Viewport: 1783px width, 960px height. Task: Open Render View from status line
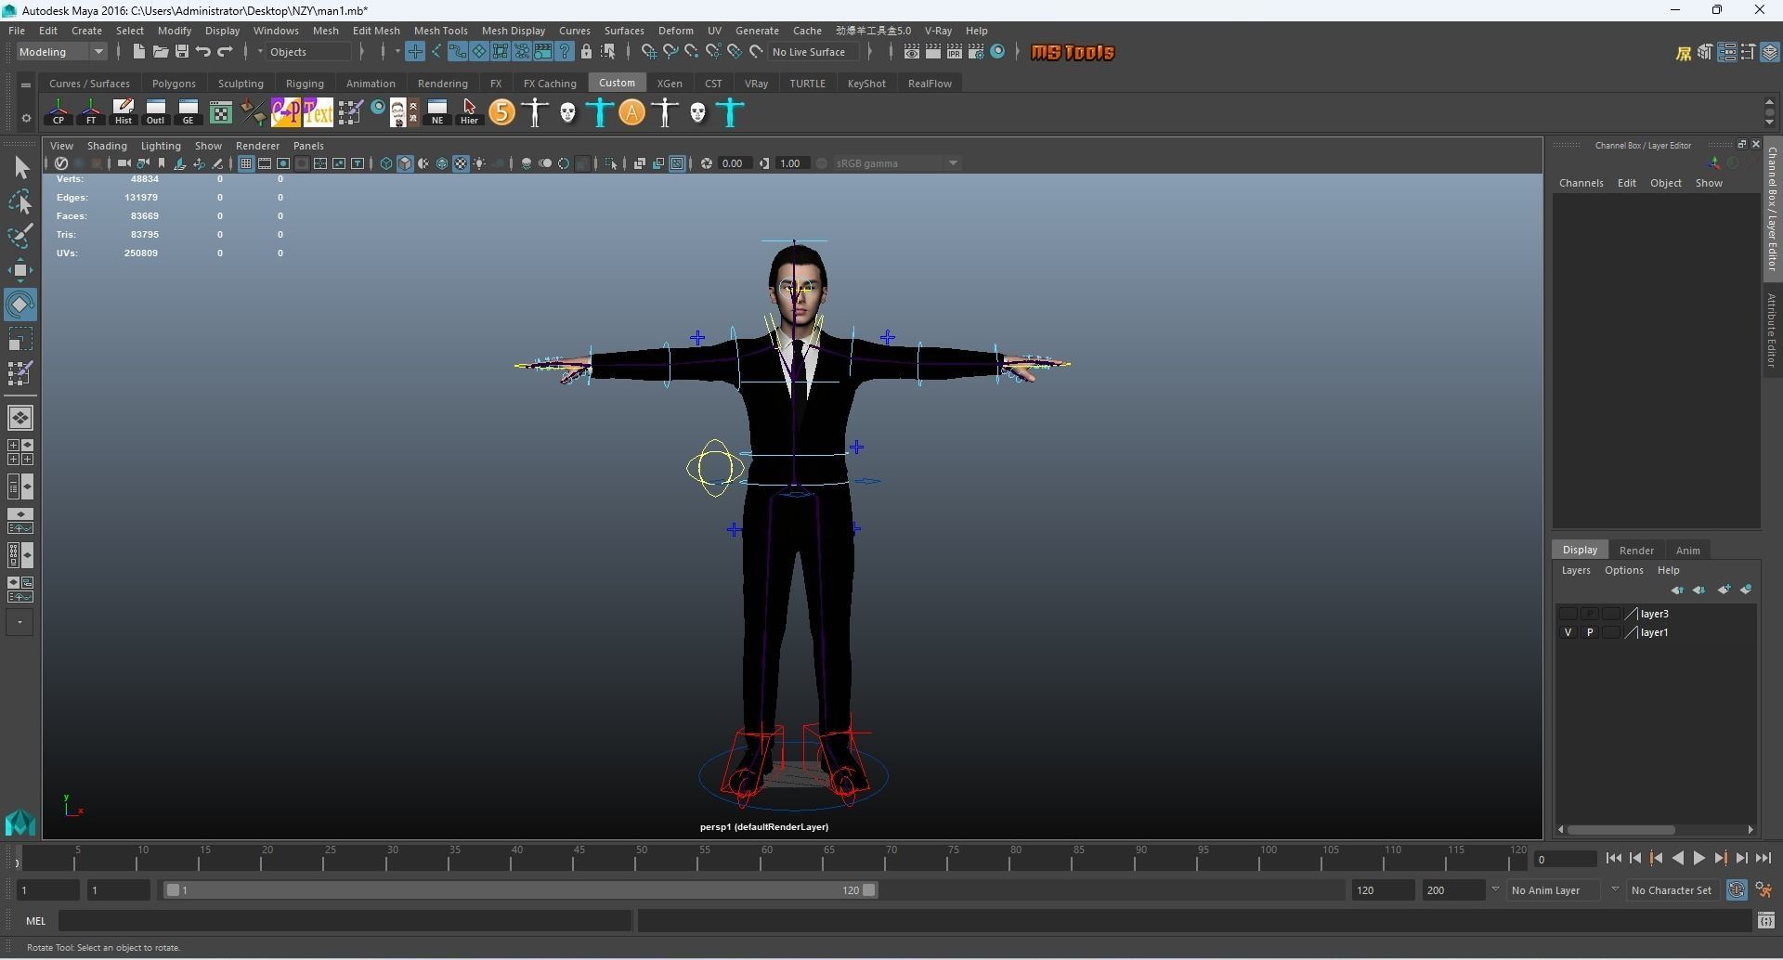912,52
